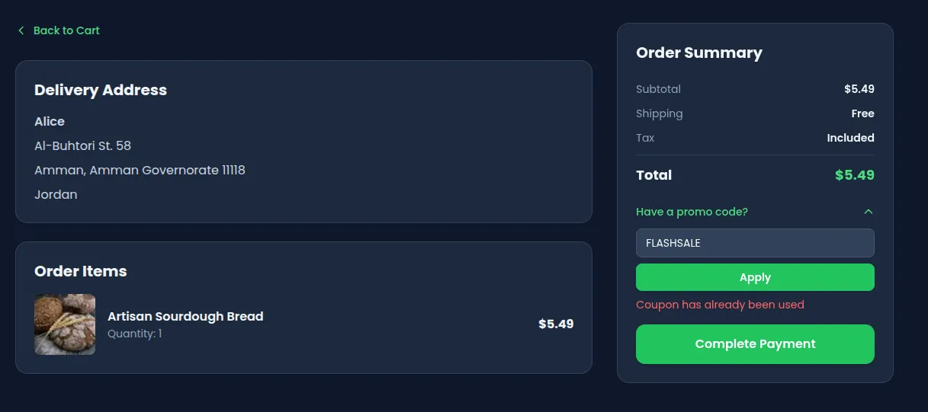928x412 pixels.
Task: Focus the FLASHSALE promo code input field
Action: (x=754, y=243)
